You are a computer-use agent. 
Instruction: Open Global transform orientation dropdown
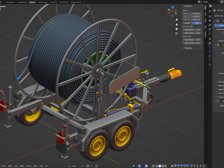(x=74, y=166)
